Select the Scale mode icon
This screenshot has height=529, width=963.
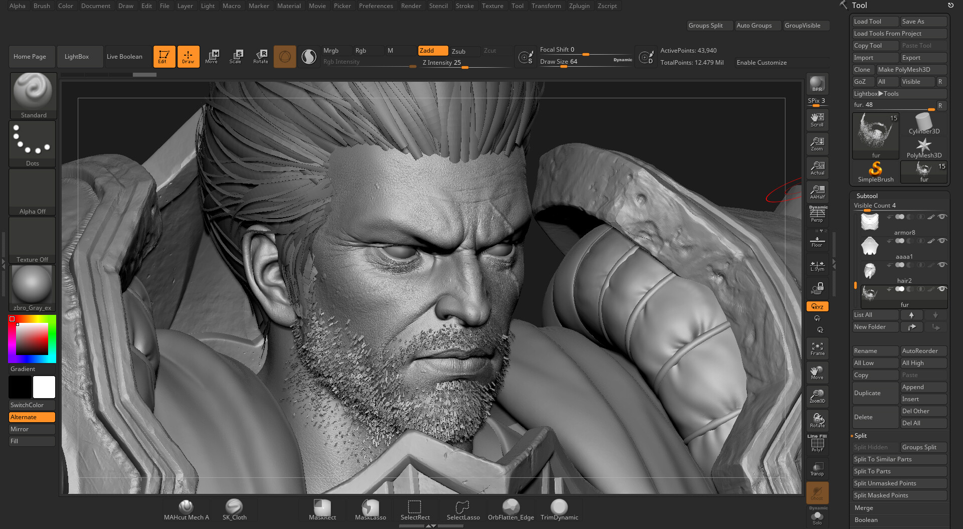(236, 56)
